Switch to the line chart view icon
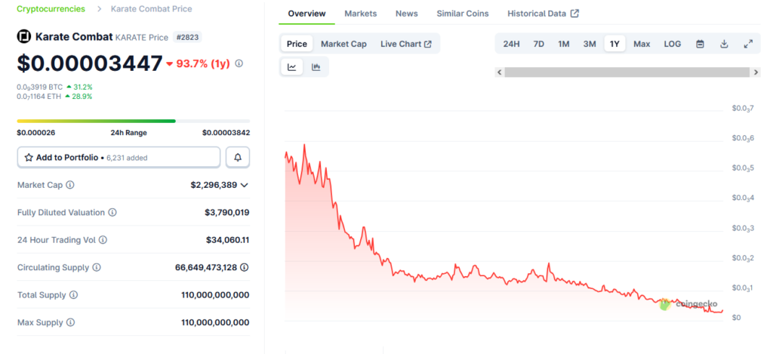Screen dimensions: 773x354 point(292,67)
